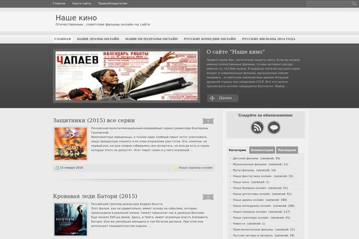Open Русские комедии онлайн navigation item

point(210,39)
